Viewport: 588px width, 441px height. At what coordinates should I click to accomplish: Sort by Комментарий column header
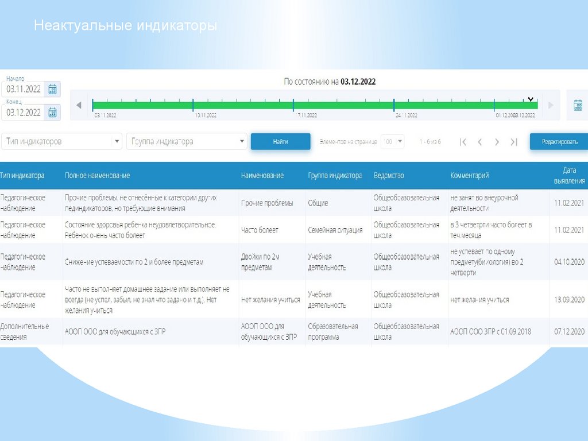click(x=469, y=175)
